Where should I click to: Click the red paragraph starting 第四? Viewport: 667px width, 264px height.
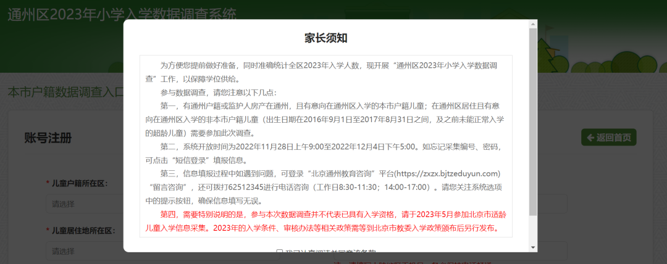pyautogui.click(x=325, y=221)
